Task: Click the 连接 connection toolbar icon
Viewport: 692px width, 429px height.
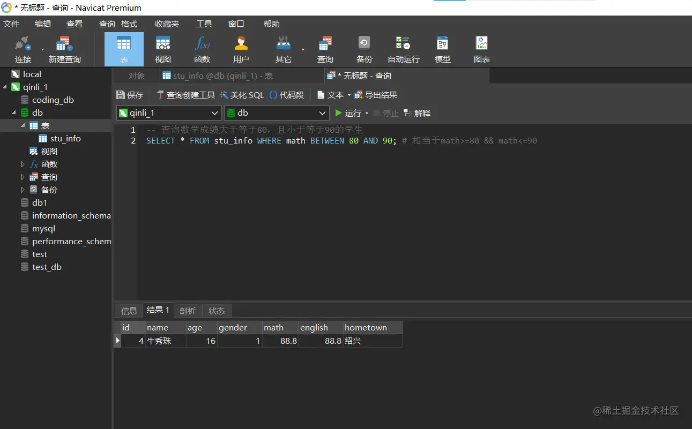Action: coord(23,49)
